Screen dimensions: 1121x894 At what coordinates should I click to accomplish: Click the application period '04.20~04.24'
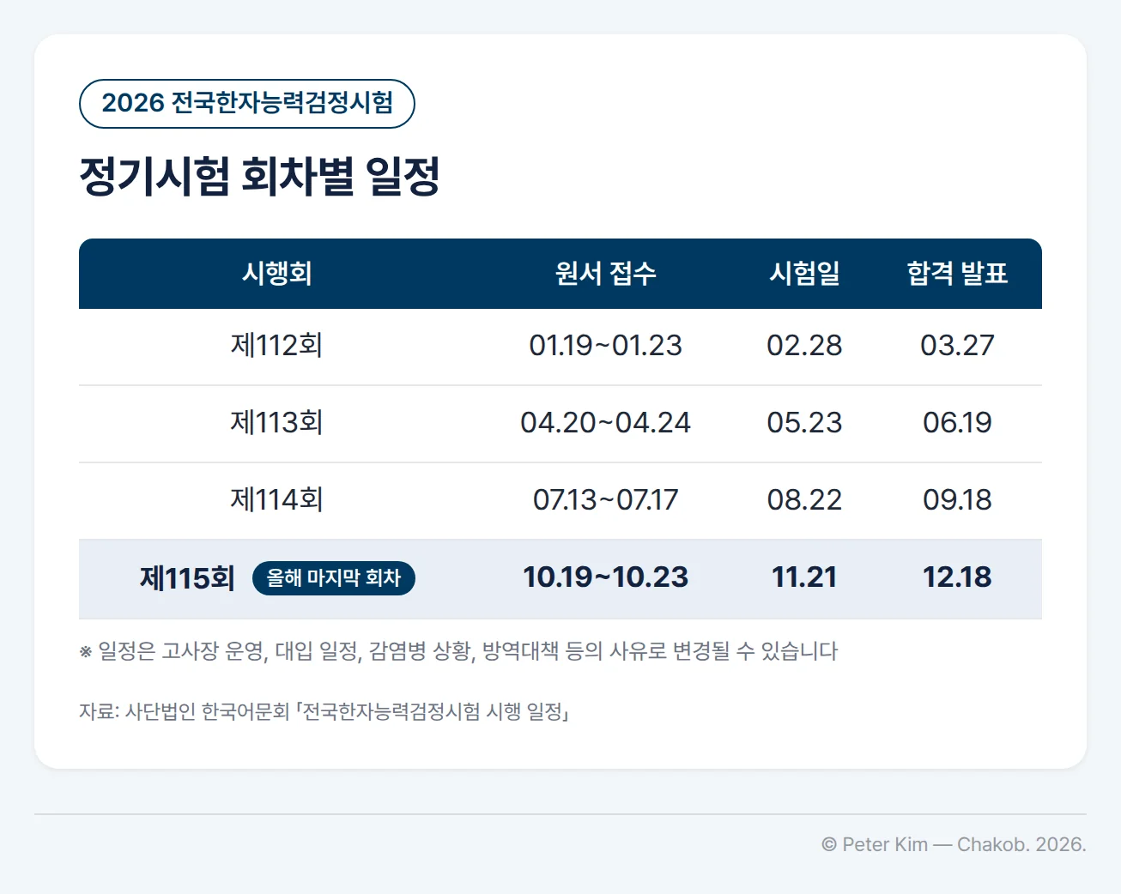tap(605, 423)
